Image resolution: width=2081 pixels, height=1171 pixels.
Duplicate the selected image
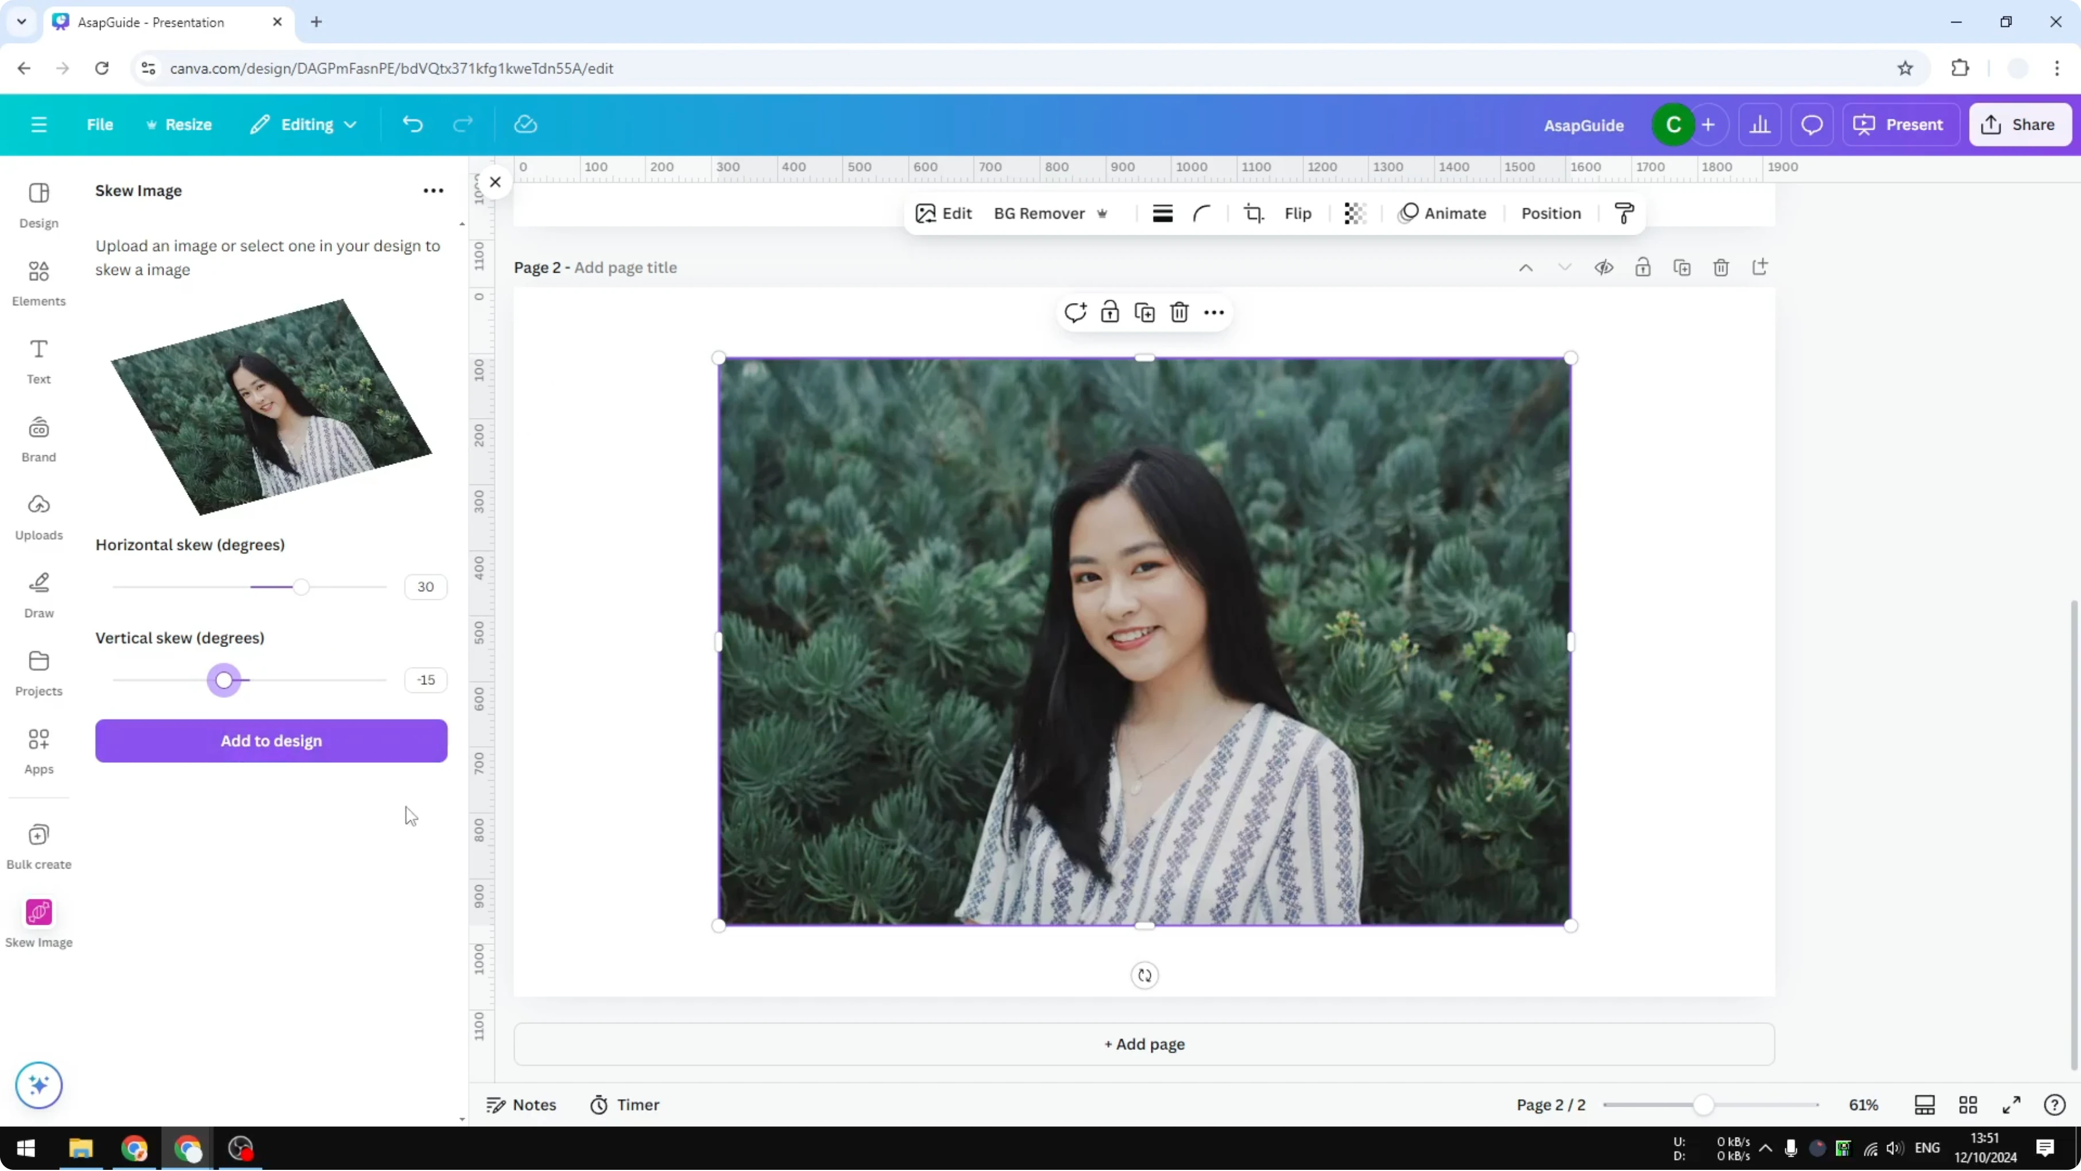click(x=1144, y=312)
